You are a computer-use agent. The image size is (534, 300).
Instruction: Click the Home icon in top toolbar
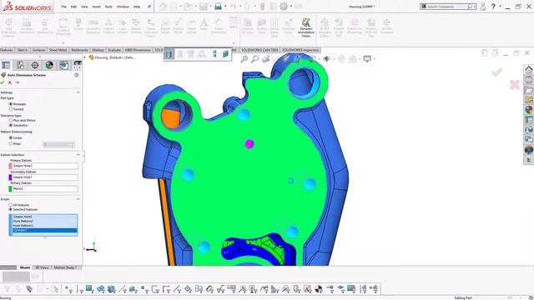pyautogui.click(x=164, y=7)
